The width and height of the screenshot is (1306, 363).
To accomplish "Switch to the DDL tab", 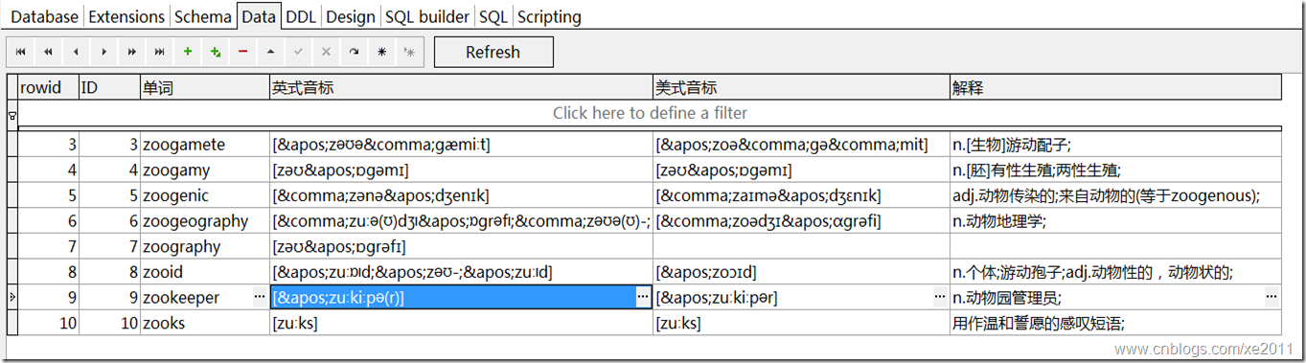I will point(301,16).
